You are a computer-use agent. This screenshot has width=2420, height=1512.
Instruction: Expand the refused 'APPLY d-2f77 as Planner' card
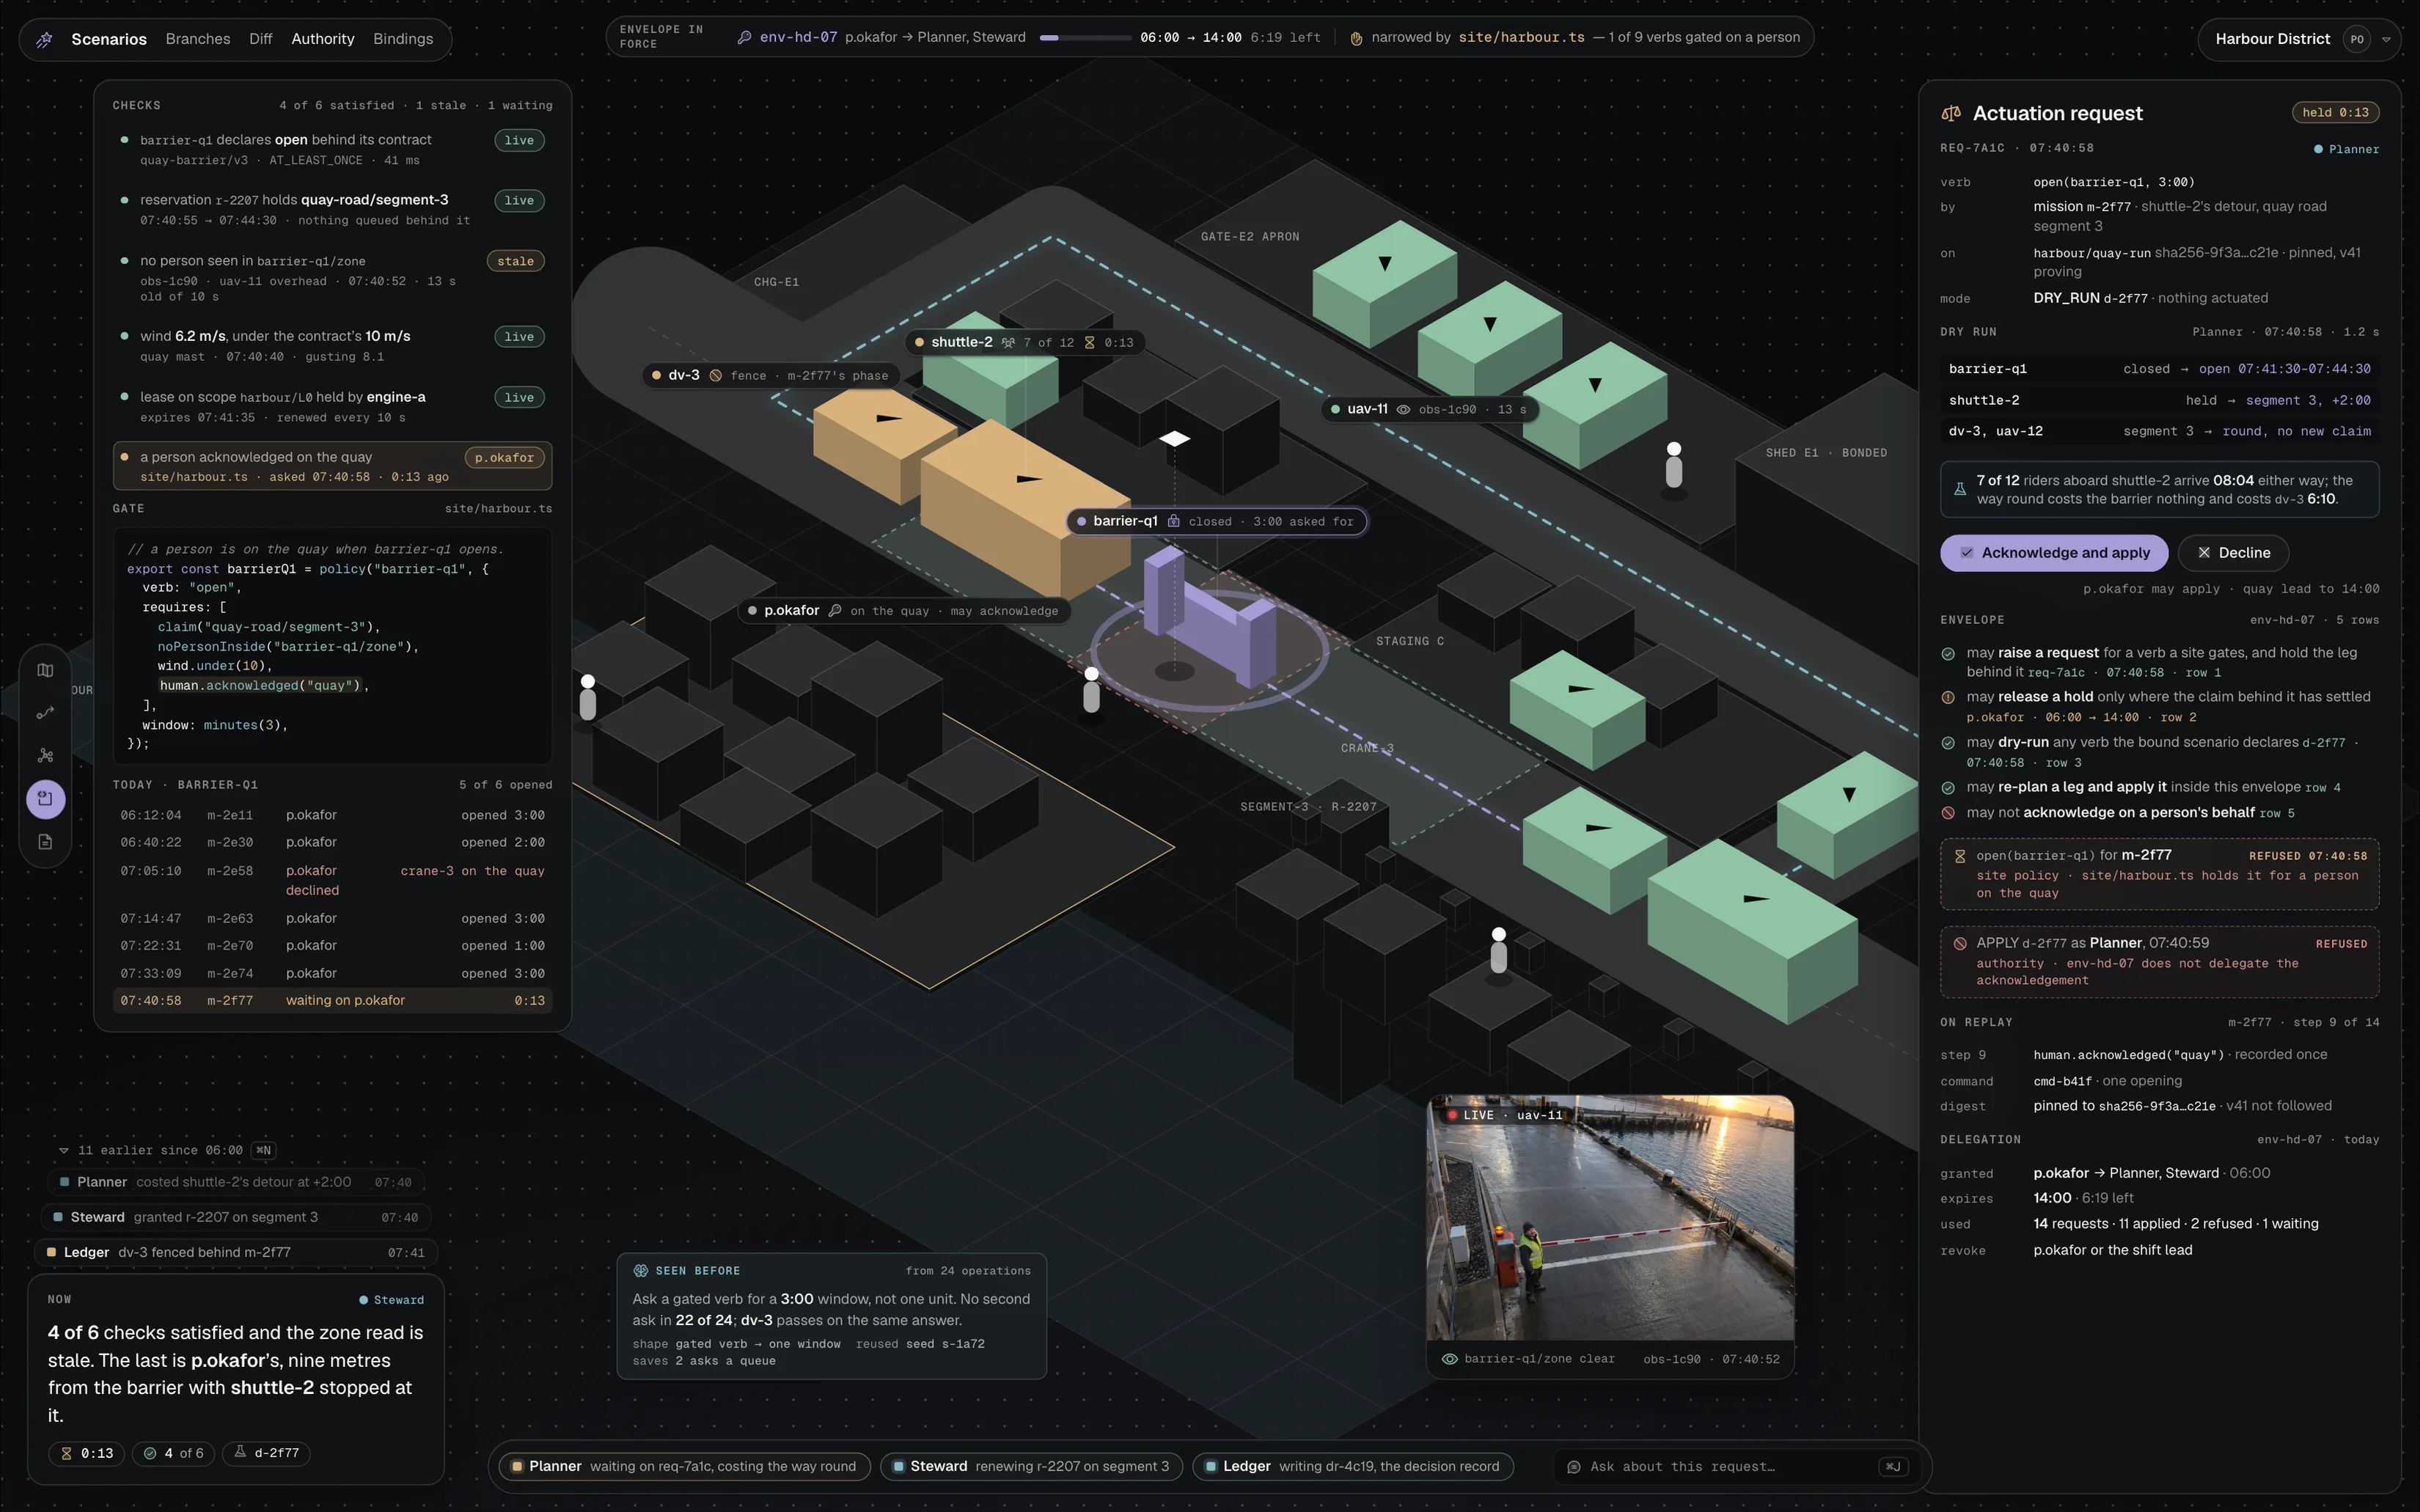click(x=2159, y=962)
